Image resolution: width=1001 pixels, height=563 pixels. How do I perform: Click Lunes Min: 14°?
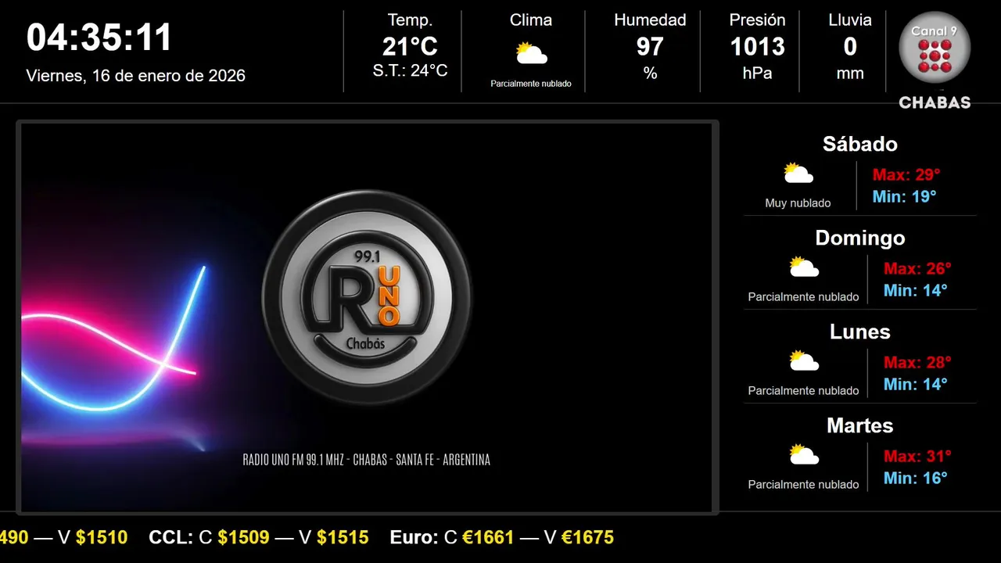tap(915, 384)
